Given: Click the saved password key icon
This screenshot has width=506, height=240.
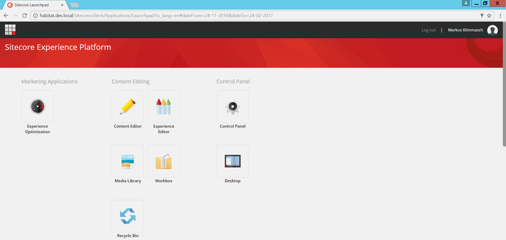Looking at the screenshot, I should (482, 16).
